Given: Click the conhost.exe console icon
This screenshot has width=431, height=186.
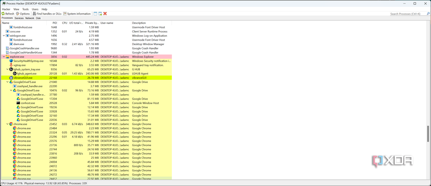Looking at the screenshot, I should coord(18,103).
